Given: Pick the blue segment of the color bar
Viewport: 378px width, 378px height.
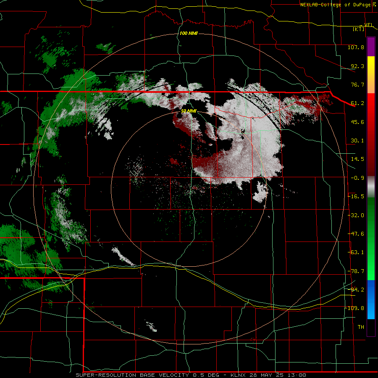Looking at the screenshot, I should (x=371, y=299).
